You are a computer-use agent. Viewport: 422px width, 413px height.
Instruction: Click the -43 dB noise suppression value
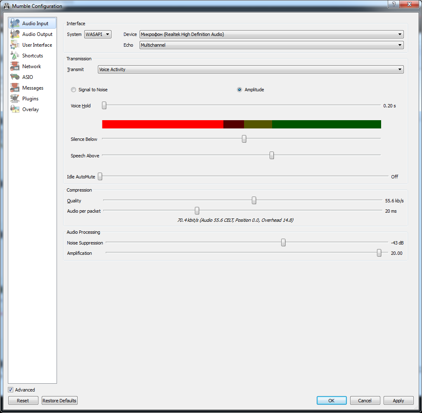point(397,243)
